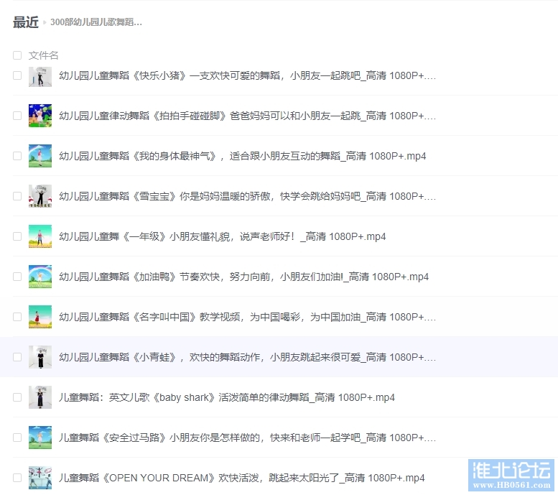Click the 《拍拍手碰碰脚》 video thumbnail icon
Viewport: 558px width, 495px height.
pyautogui.click(x=40, y=116)
